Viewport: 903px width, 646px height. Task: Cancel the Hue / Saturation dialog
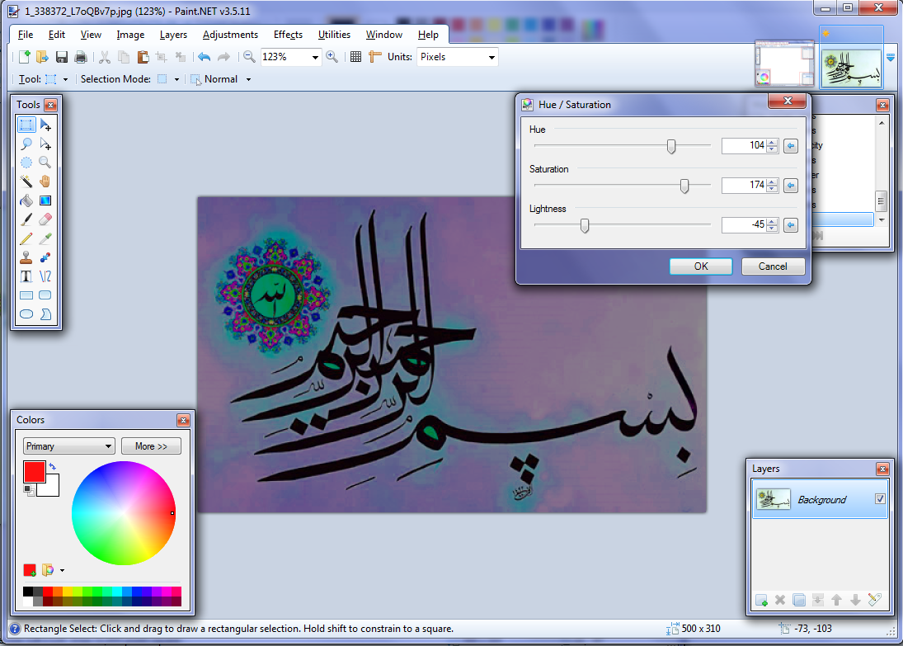pyautogui.click(x=773, y=266)
